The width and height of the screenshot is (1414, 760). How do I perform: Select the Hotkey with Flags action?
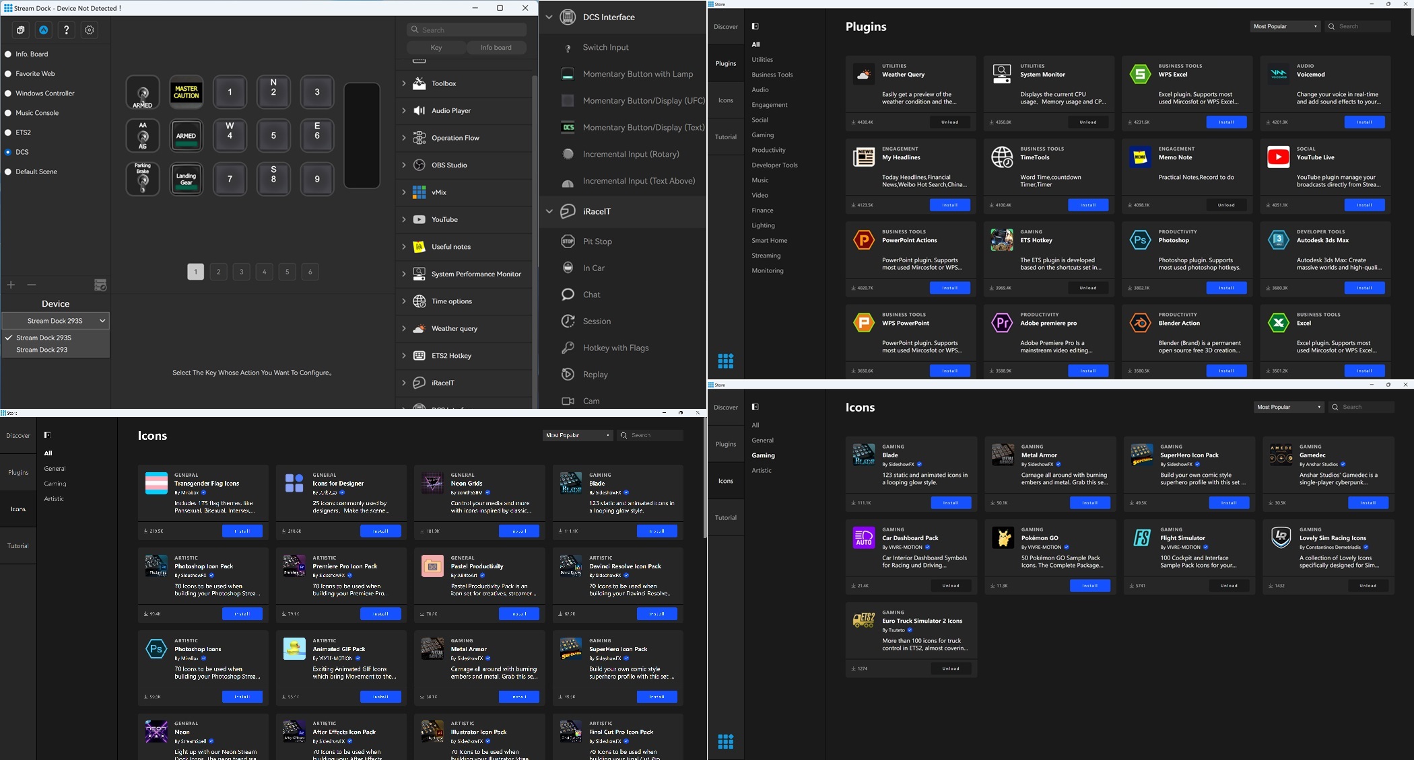point(615,348)
